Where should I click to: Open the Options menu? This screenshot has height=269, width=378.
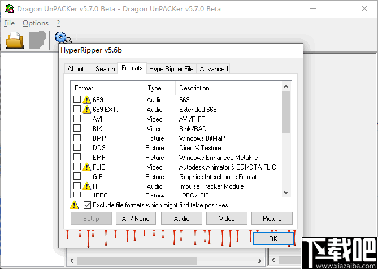(x=36, y=23)
